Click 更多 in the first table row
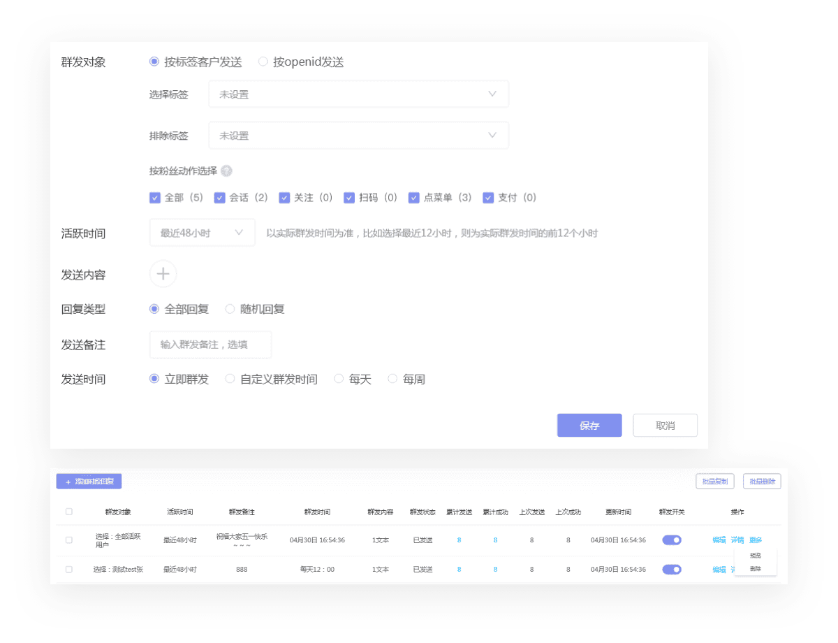Image resolution: width=838 pixels, height=643 pixels. pos(756,540)
